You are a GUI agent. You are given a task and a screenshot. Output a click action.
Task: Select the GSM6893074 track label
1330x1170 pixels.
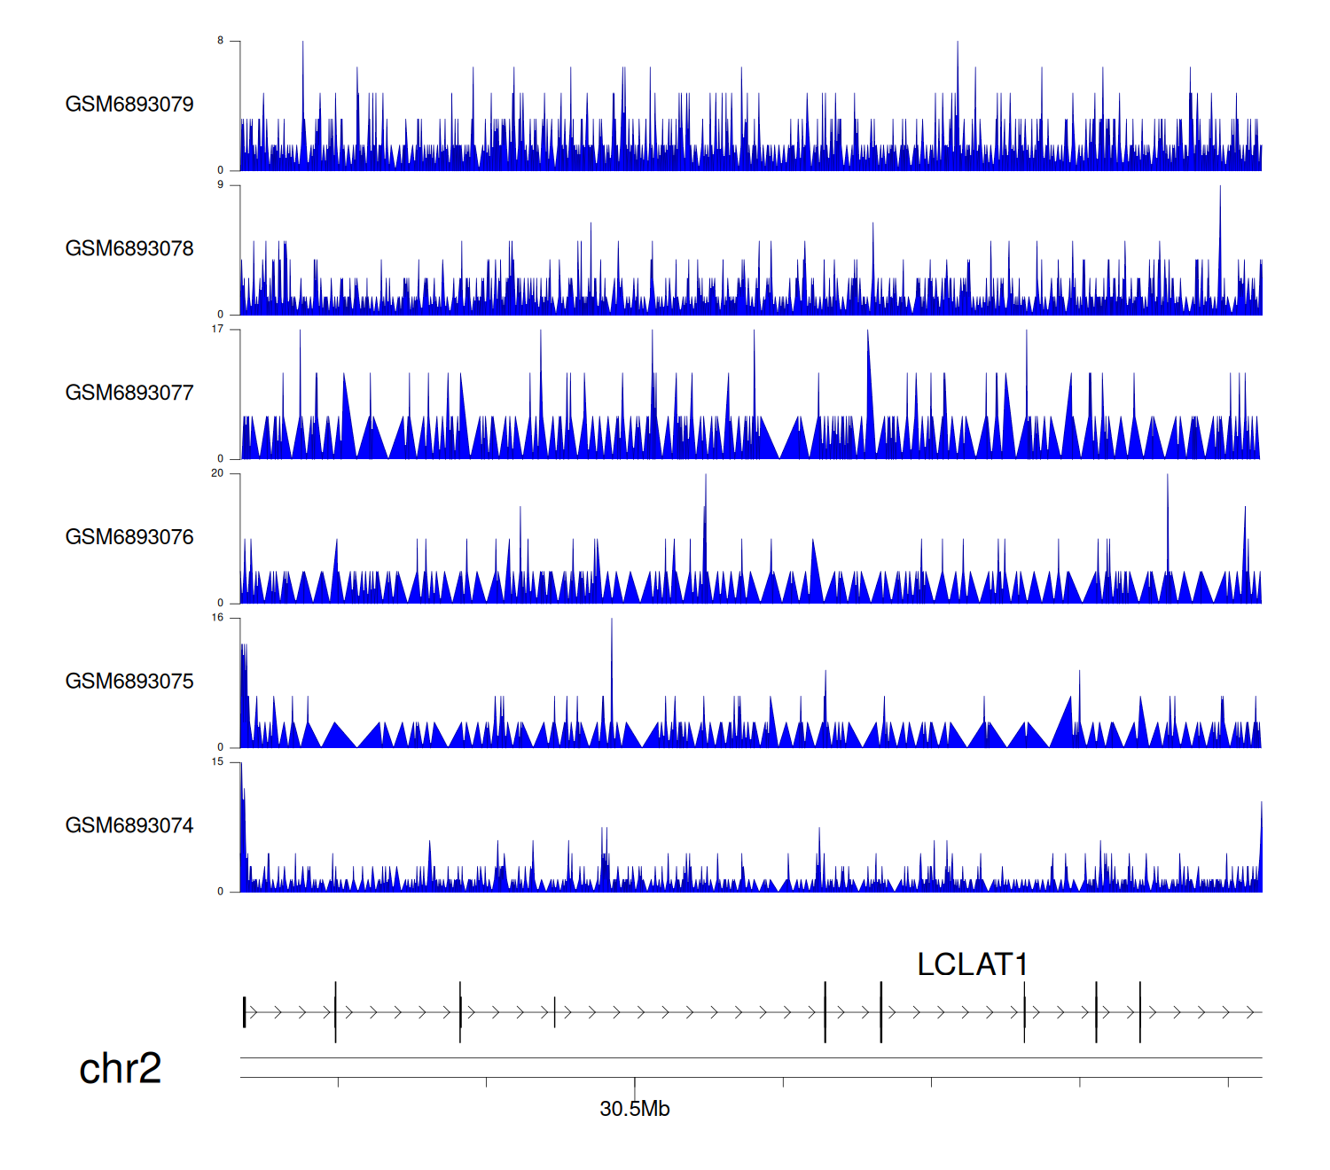[x=129, y=826]
